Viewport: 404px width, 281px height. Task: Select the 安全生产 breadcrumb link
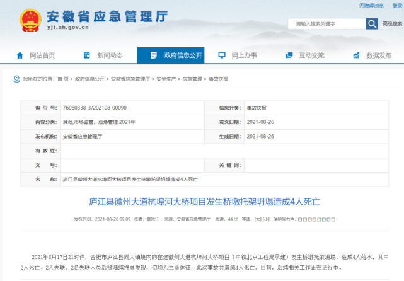pyautogui.click(x=166, y=79)
